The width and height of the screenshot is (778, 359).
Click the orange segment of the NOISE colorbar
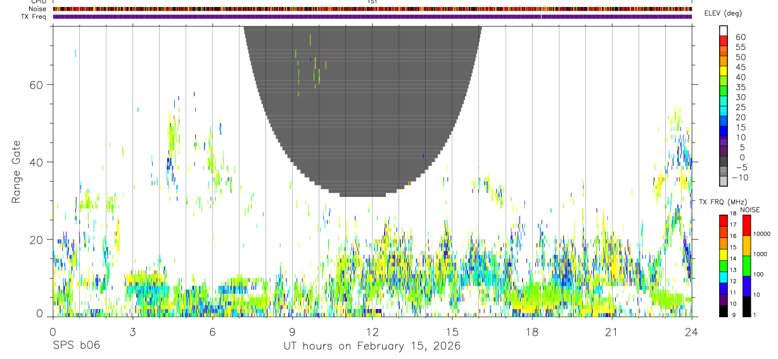click(746, 246)
